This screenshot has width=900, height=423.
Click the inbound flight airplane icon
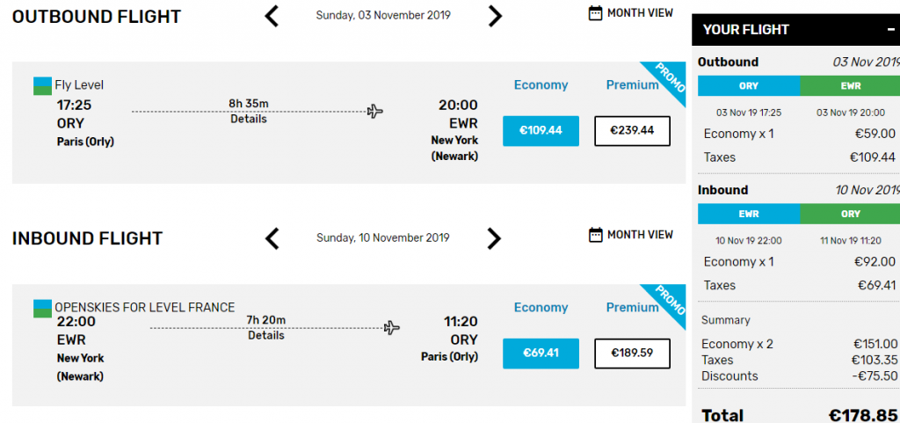[392, 328]
